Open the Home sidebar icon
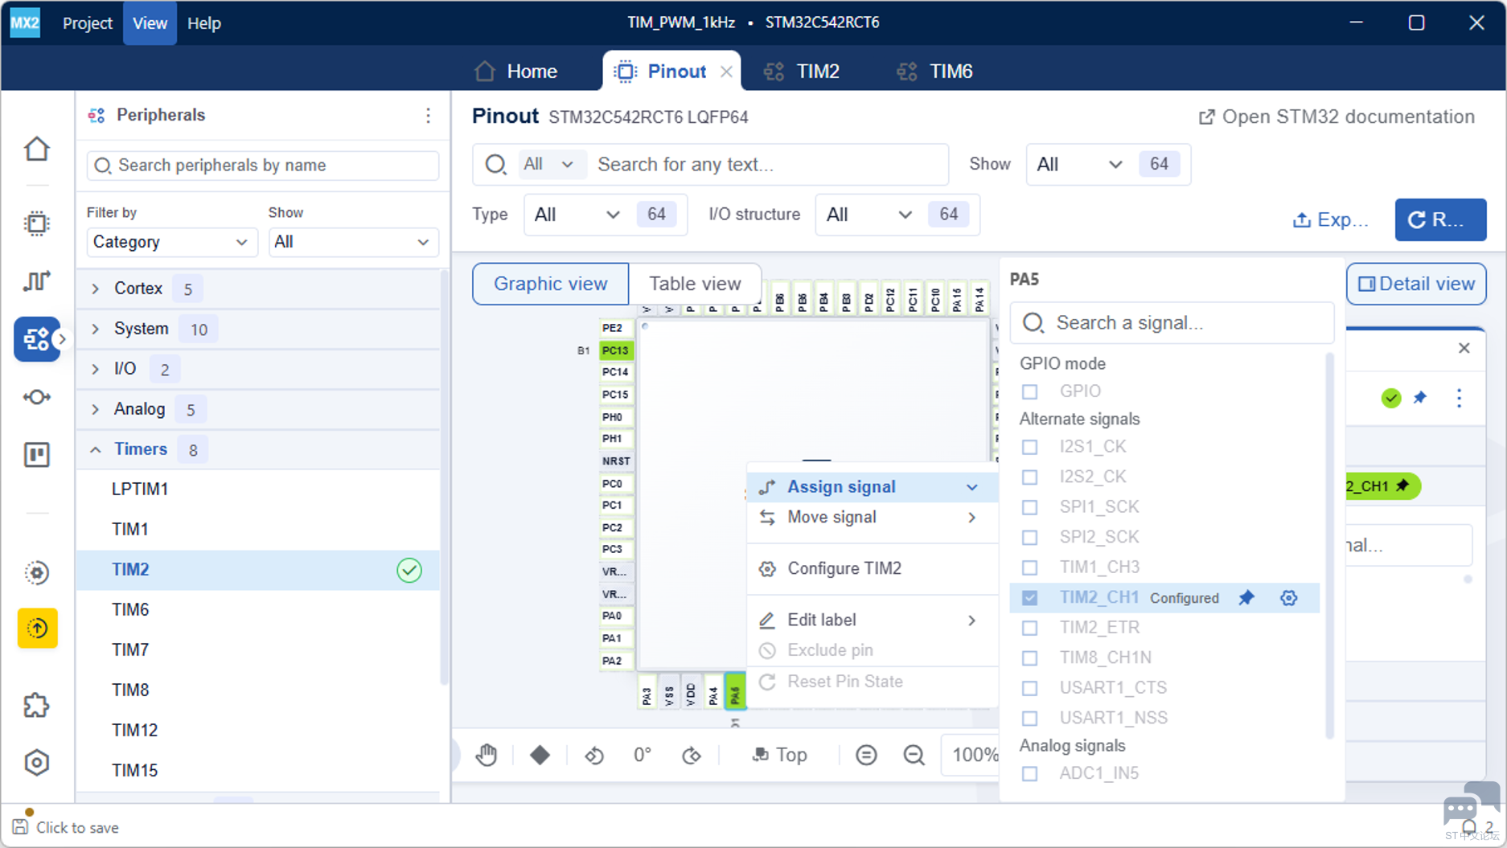The height and width of the screenshot is (848, 1507). [x=37, y=150]
